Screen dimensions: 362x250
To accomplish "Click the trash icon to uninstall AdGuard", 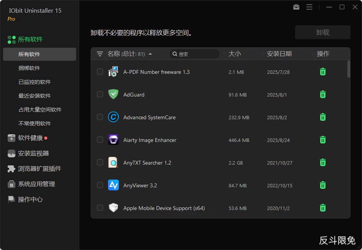I will 322,94.
